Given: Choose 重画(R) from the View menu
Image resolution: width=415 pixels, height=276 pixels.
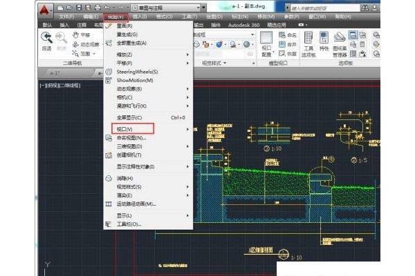Looking at the screenshot, I should tap(148, 26).
